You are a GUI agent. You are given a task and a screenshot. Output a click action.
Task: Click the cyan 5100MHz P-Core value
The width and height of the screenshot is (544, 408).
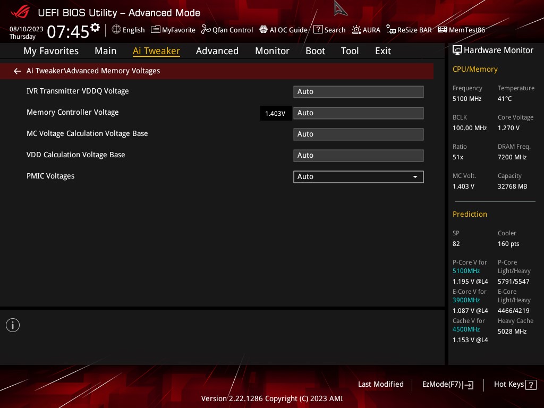click(x=466, y=271)
